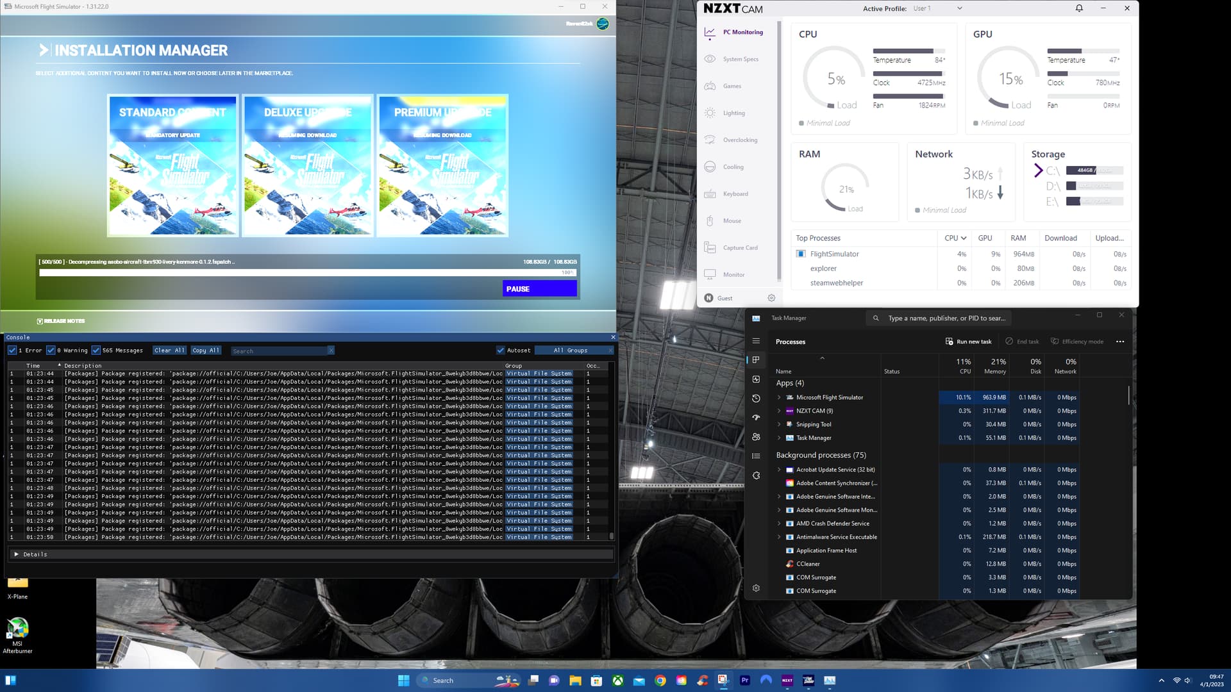
Task: Open the Windows Start menu
Action: tap(403, 680)
